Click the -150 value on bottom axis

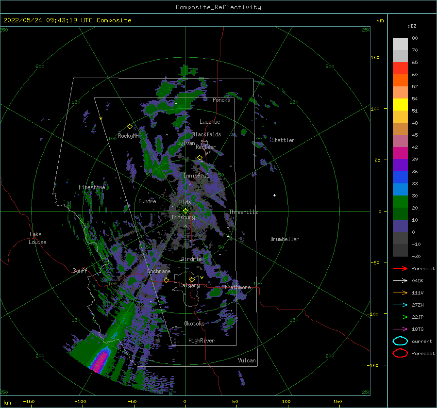click(29, 401)
